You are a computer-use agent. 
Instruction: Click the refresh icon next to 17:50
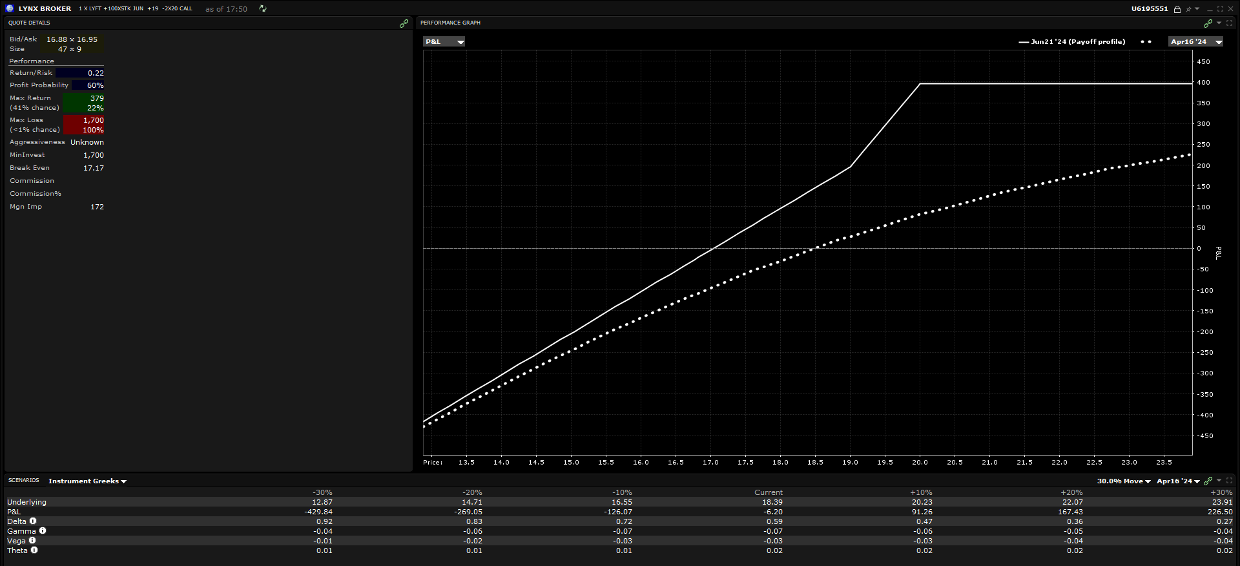[263, 8]
